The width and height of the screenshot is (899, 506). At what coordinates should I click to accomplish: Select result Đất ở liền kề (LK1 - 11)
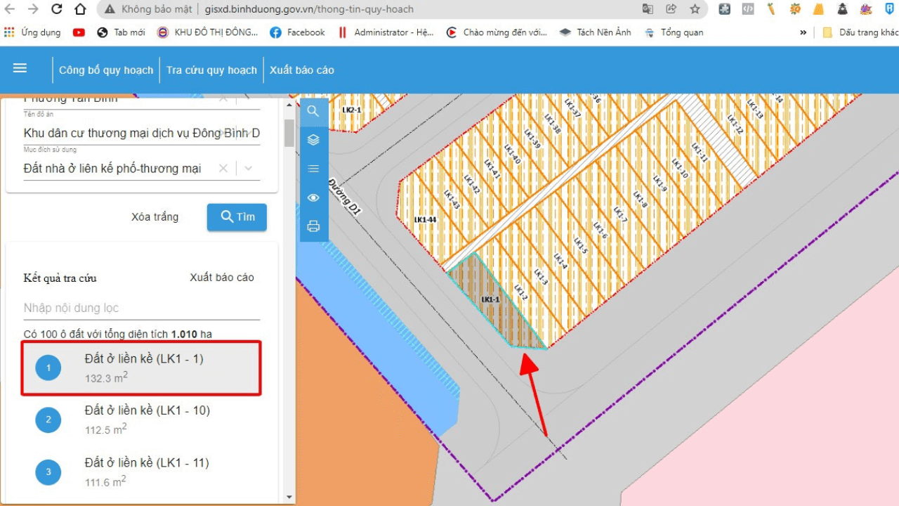[141, 472]
